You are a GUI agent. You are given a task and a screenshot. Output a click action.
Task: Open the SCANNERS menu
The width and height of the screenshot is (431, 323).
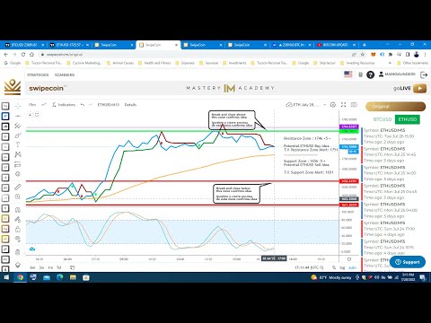(x=65, y=74)
